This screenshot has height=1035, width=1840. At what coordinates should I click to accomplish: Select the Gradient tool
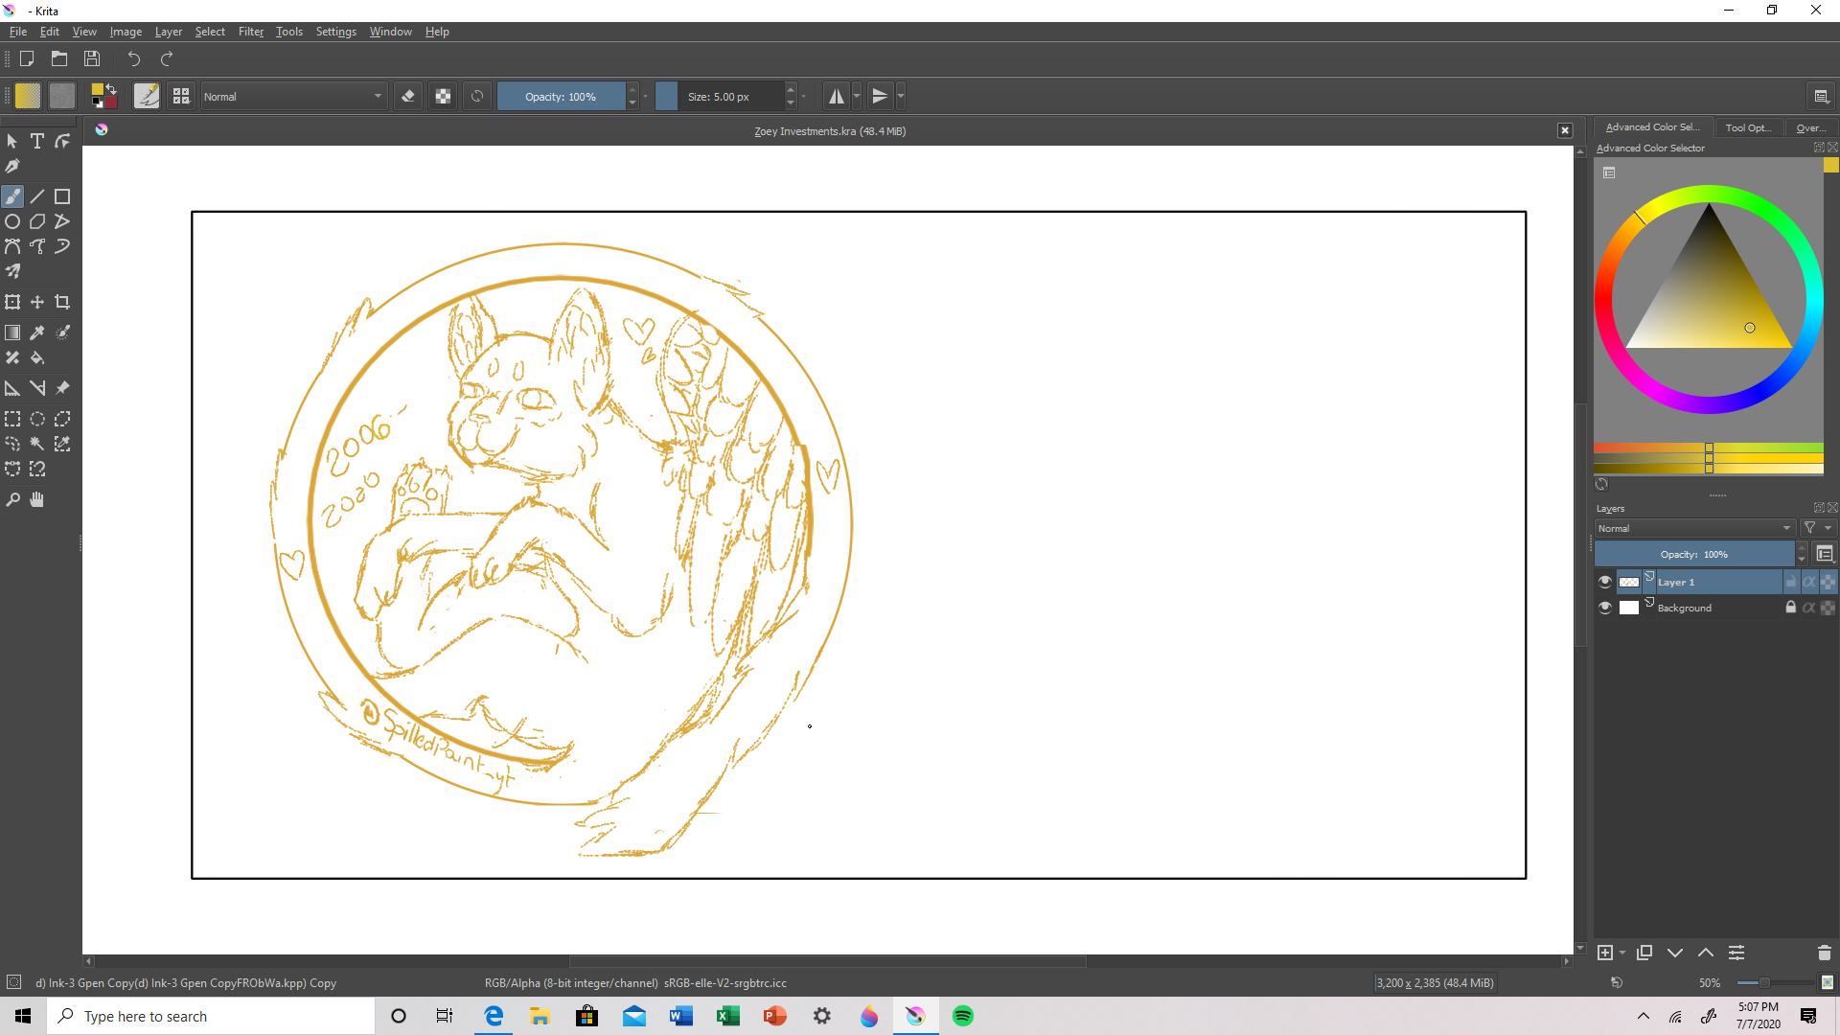(12, 333)
